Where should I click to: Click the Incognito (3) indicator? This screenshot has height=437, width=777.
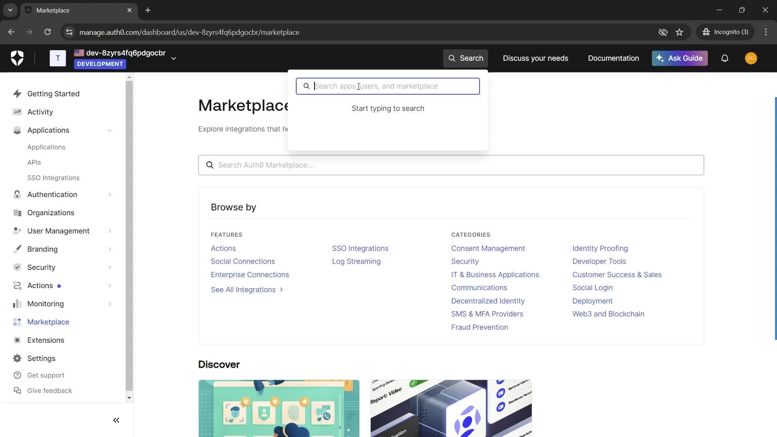pos(725,32)
